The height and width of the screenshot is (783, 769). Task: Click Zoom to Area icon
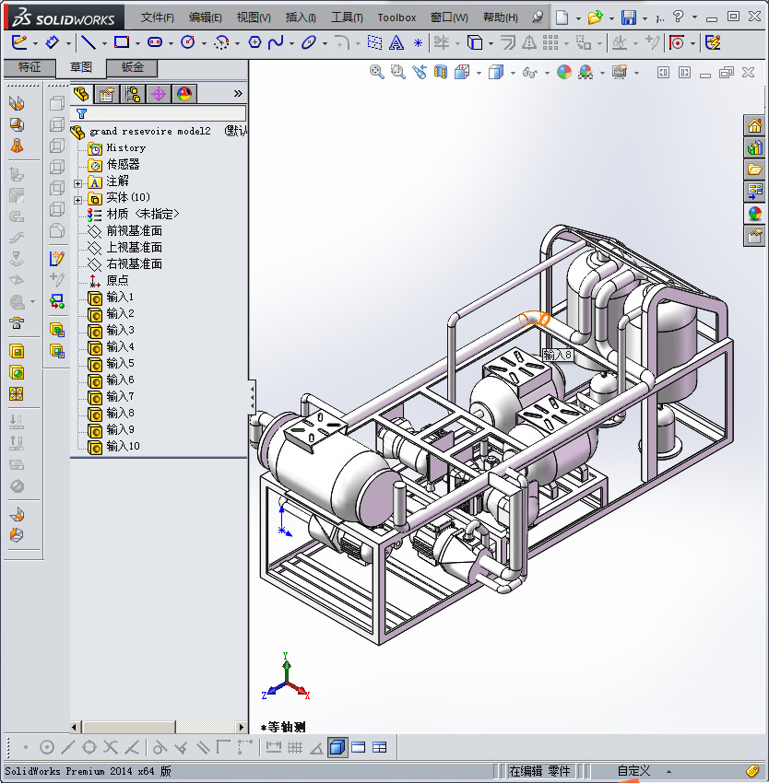(398, 73)
